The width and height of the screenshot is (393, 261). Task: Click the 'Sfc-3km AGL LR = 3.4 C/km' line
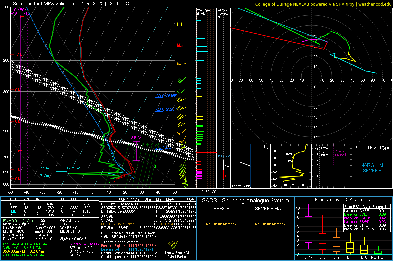25,244
